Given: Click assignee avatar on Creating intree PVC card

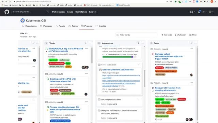Looking at the screenshot, I should pyautogui.click(x=86, y=94).
